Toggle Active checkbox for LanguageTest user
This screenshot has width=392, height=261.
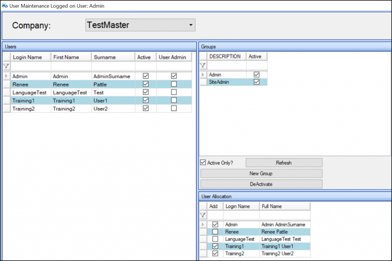coord(146,92)
